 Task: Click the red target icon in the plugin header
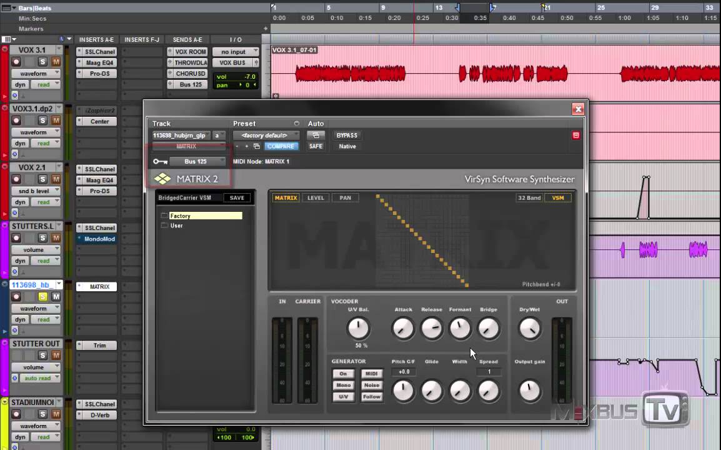pos(575,135)
